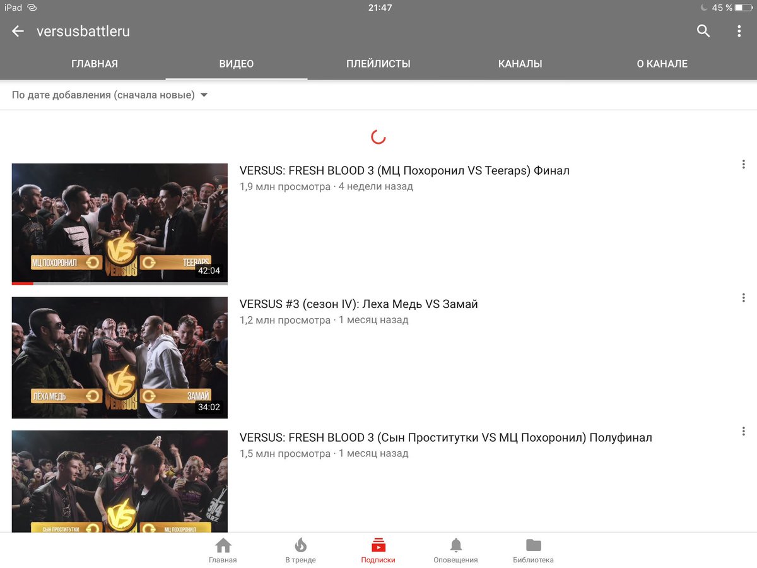The width and height of the screenshot is (757, 568).
Task: Open Подписки in the bottom bar
Action: coord(378,550)
